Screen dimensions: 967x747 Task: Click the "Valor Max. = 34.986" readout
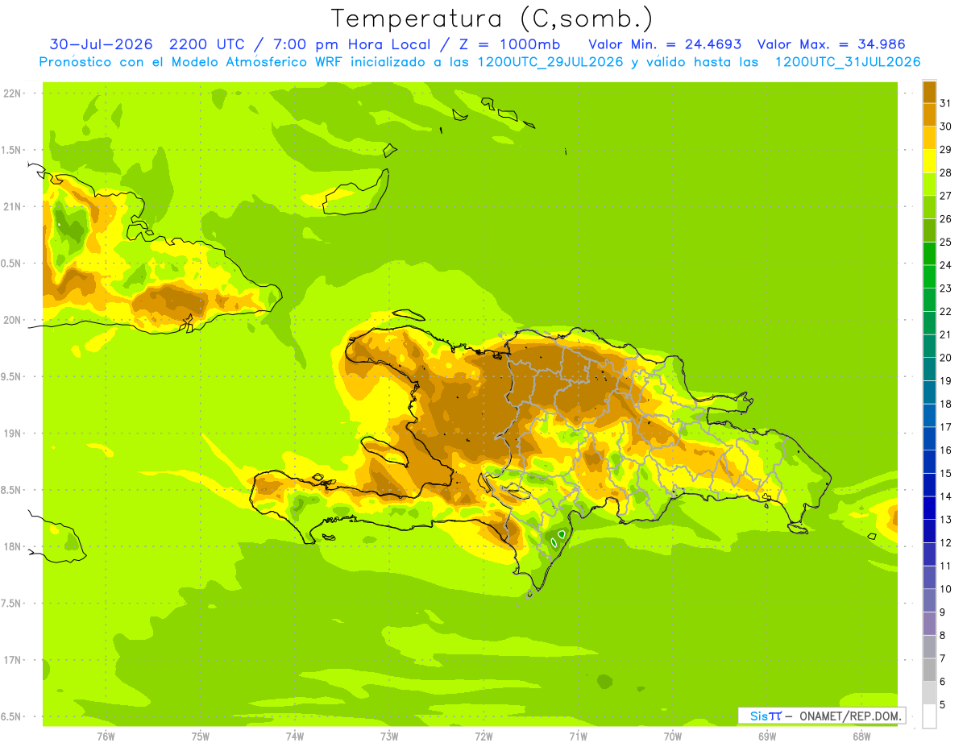click(x=831, y=44)
